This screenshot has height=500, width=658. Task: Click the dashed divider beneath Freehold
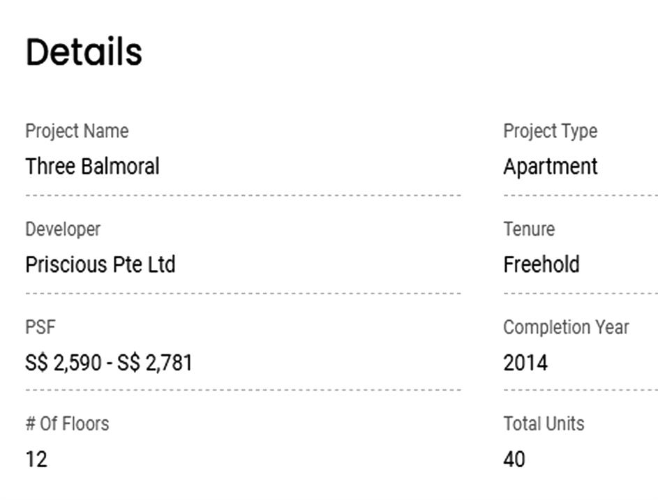(580, 294)
